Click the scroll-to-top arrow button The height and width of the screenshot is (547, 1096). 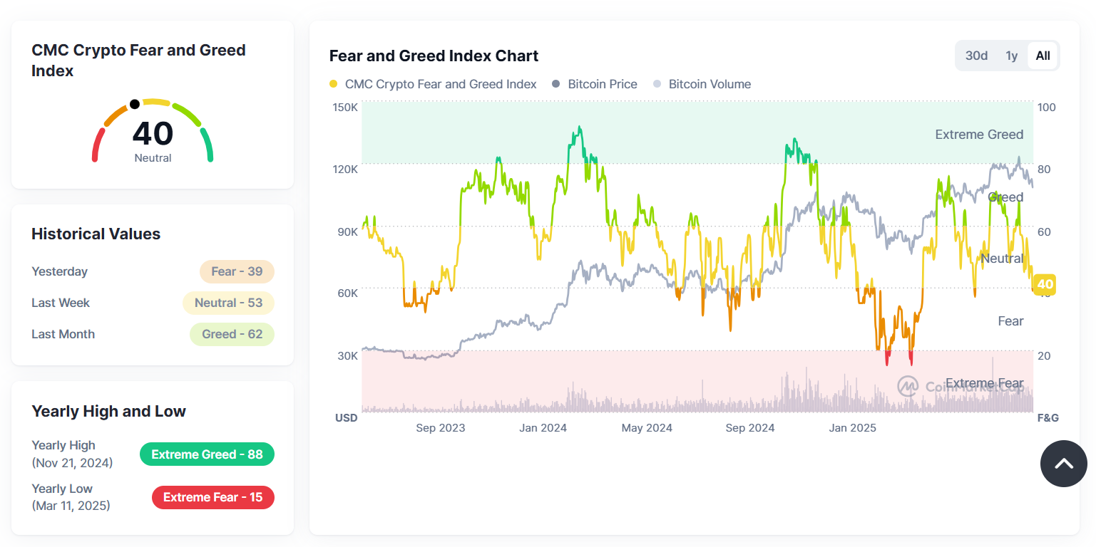[x=1063, y=464]
